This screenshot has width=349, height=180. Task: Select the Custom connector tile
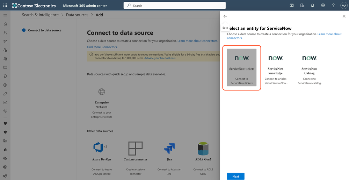[136, 158]
